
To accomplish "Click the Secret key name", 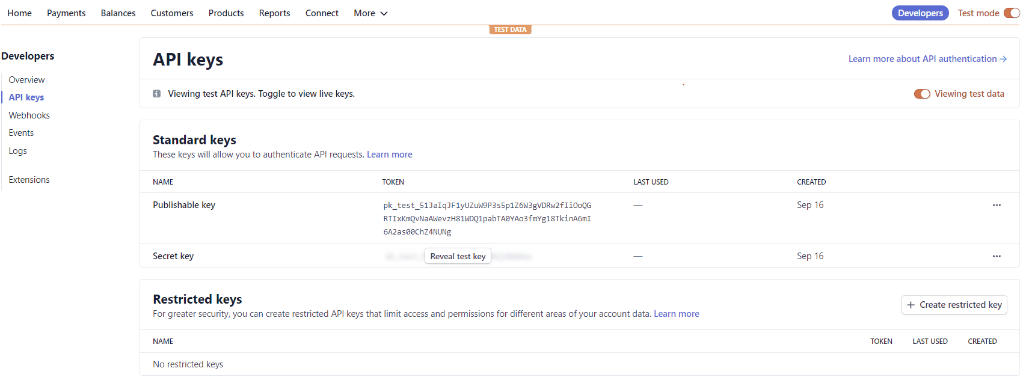I will (173, 256).
